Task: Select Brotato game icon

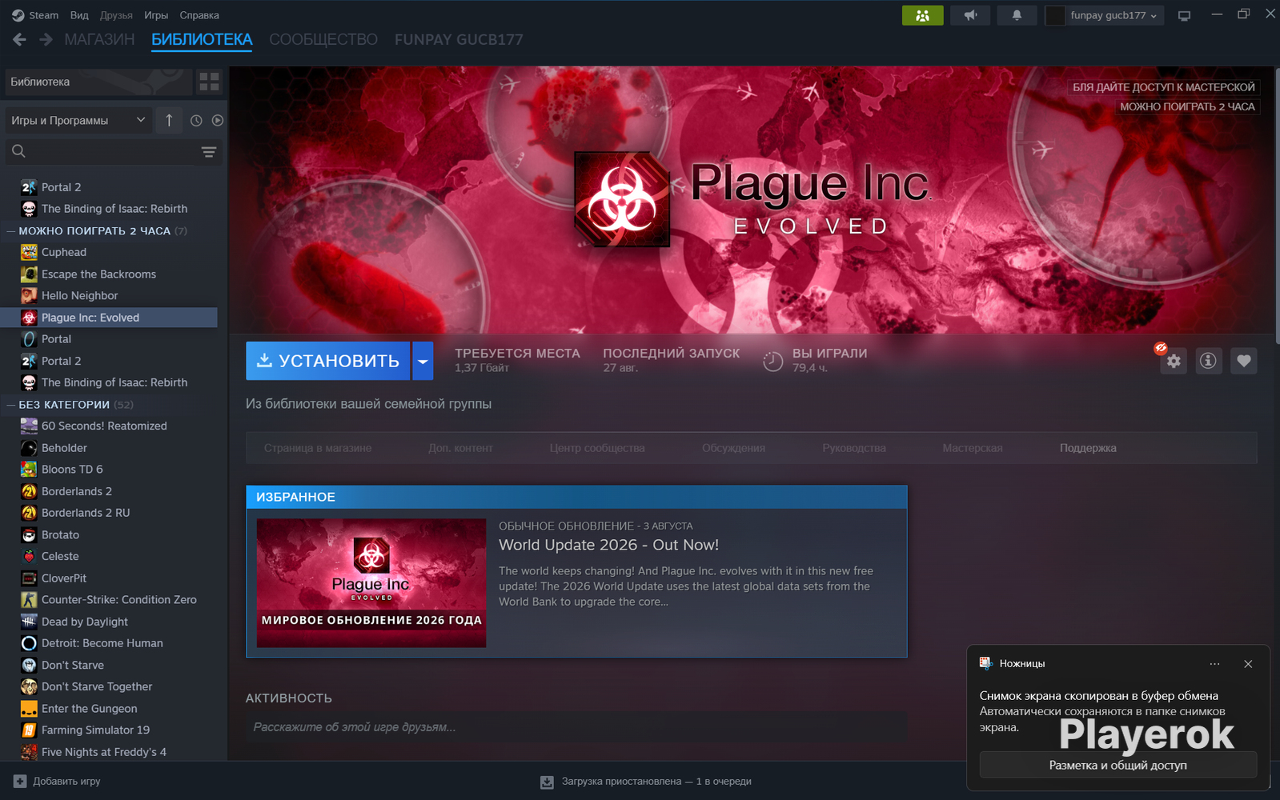Action: [29, 534]
